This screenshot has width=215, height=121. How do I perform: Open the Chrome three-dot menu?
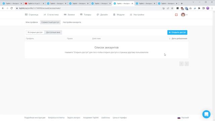click(x=212, y=8)
